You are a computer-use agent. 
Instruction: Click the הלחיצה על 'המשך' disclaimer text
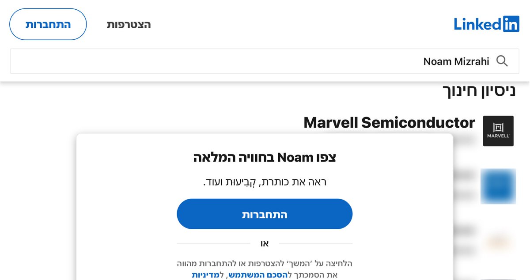[265, 264]
